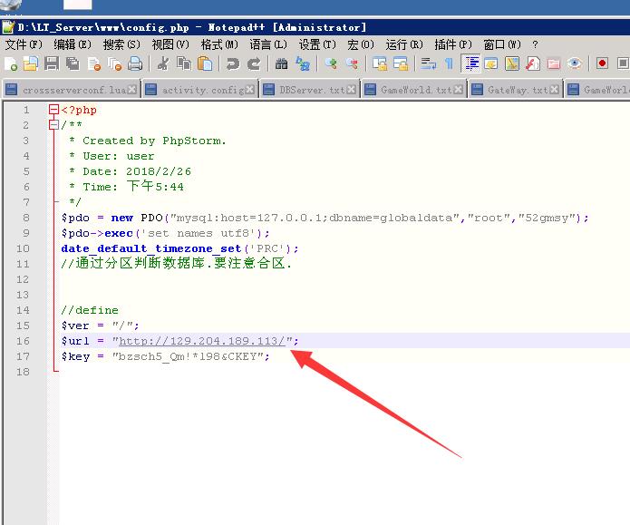Click the Cut scissors icon
This screenshot has height=525, width=630.
tap(163, 63)
